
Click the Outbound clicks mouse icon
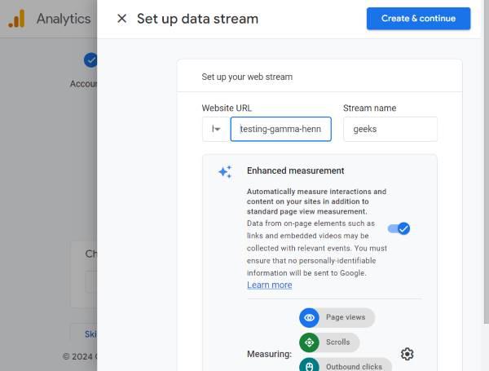tap(309, 365)
